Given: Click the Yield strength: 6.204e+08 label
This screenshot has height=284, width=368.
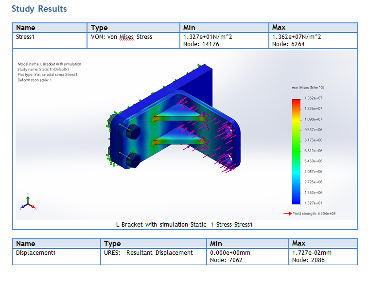Looking at the screenshot, I should pyautogui.click(x=314, y=213).
